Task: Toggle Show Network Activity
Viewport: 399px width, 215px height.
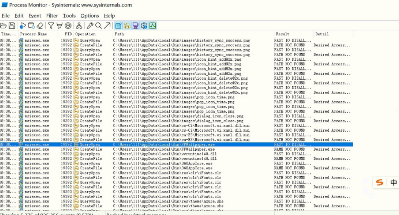Action: coord(135,26)
